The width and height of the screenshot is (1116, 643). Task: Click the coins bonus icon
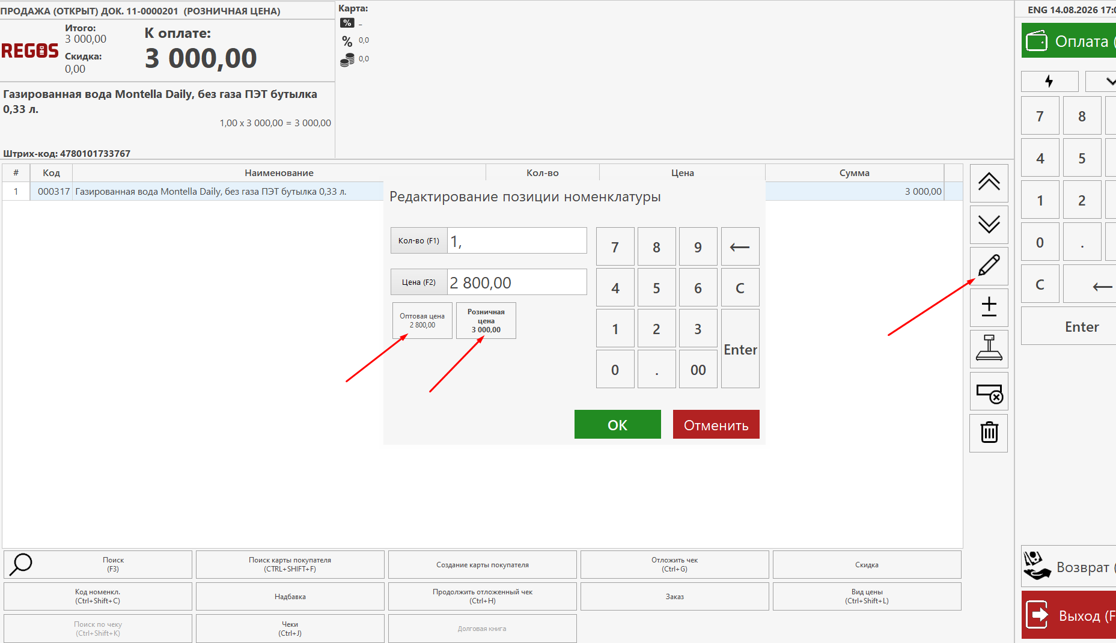pos(347,59)
